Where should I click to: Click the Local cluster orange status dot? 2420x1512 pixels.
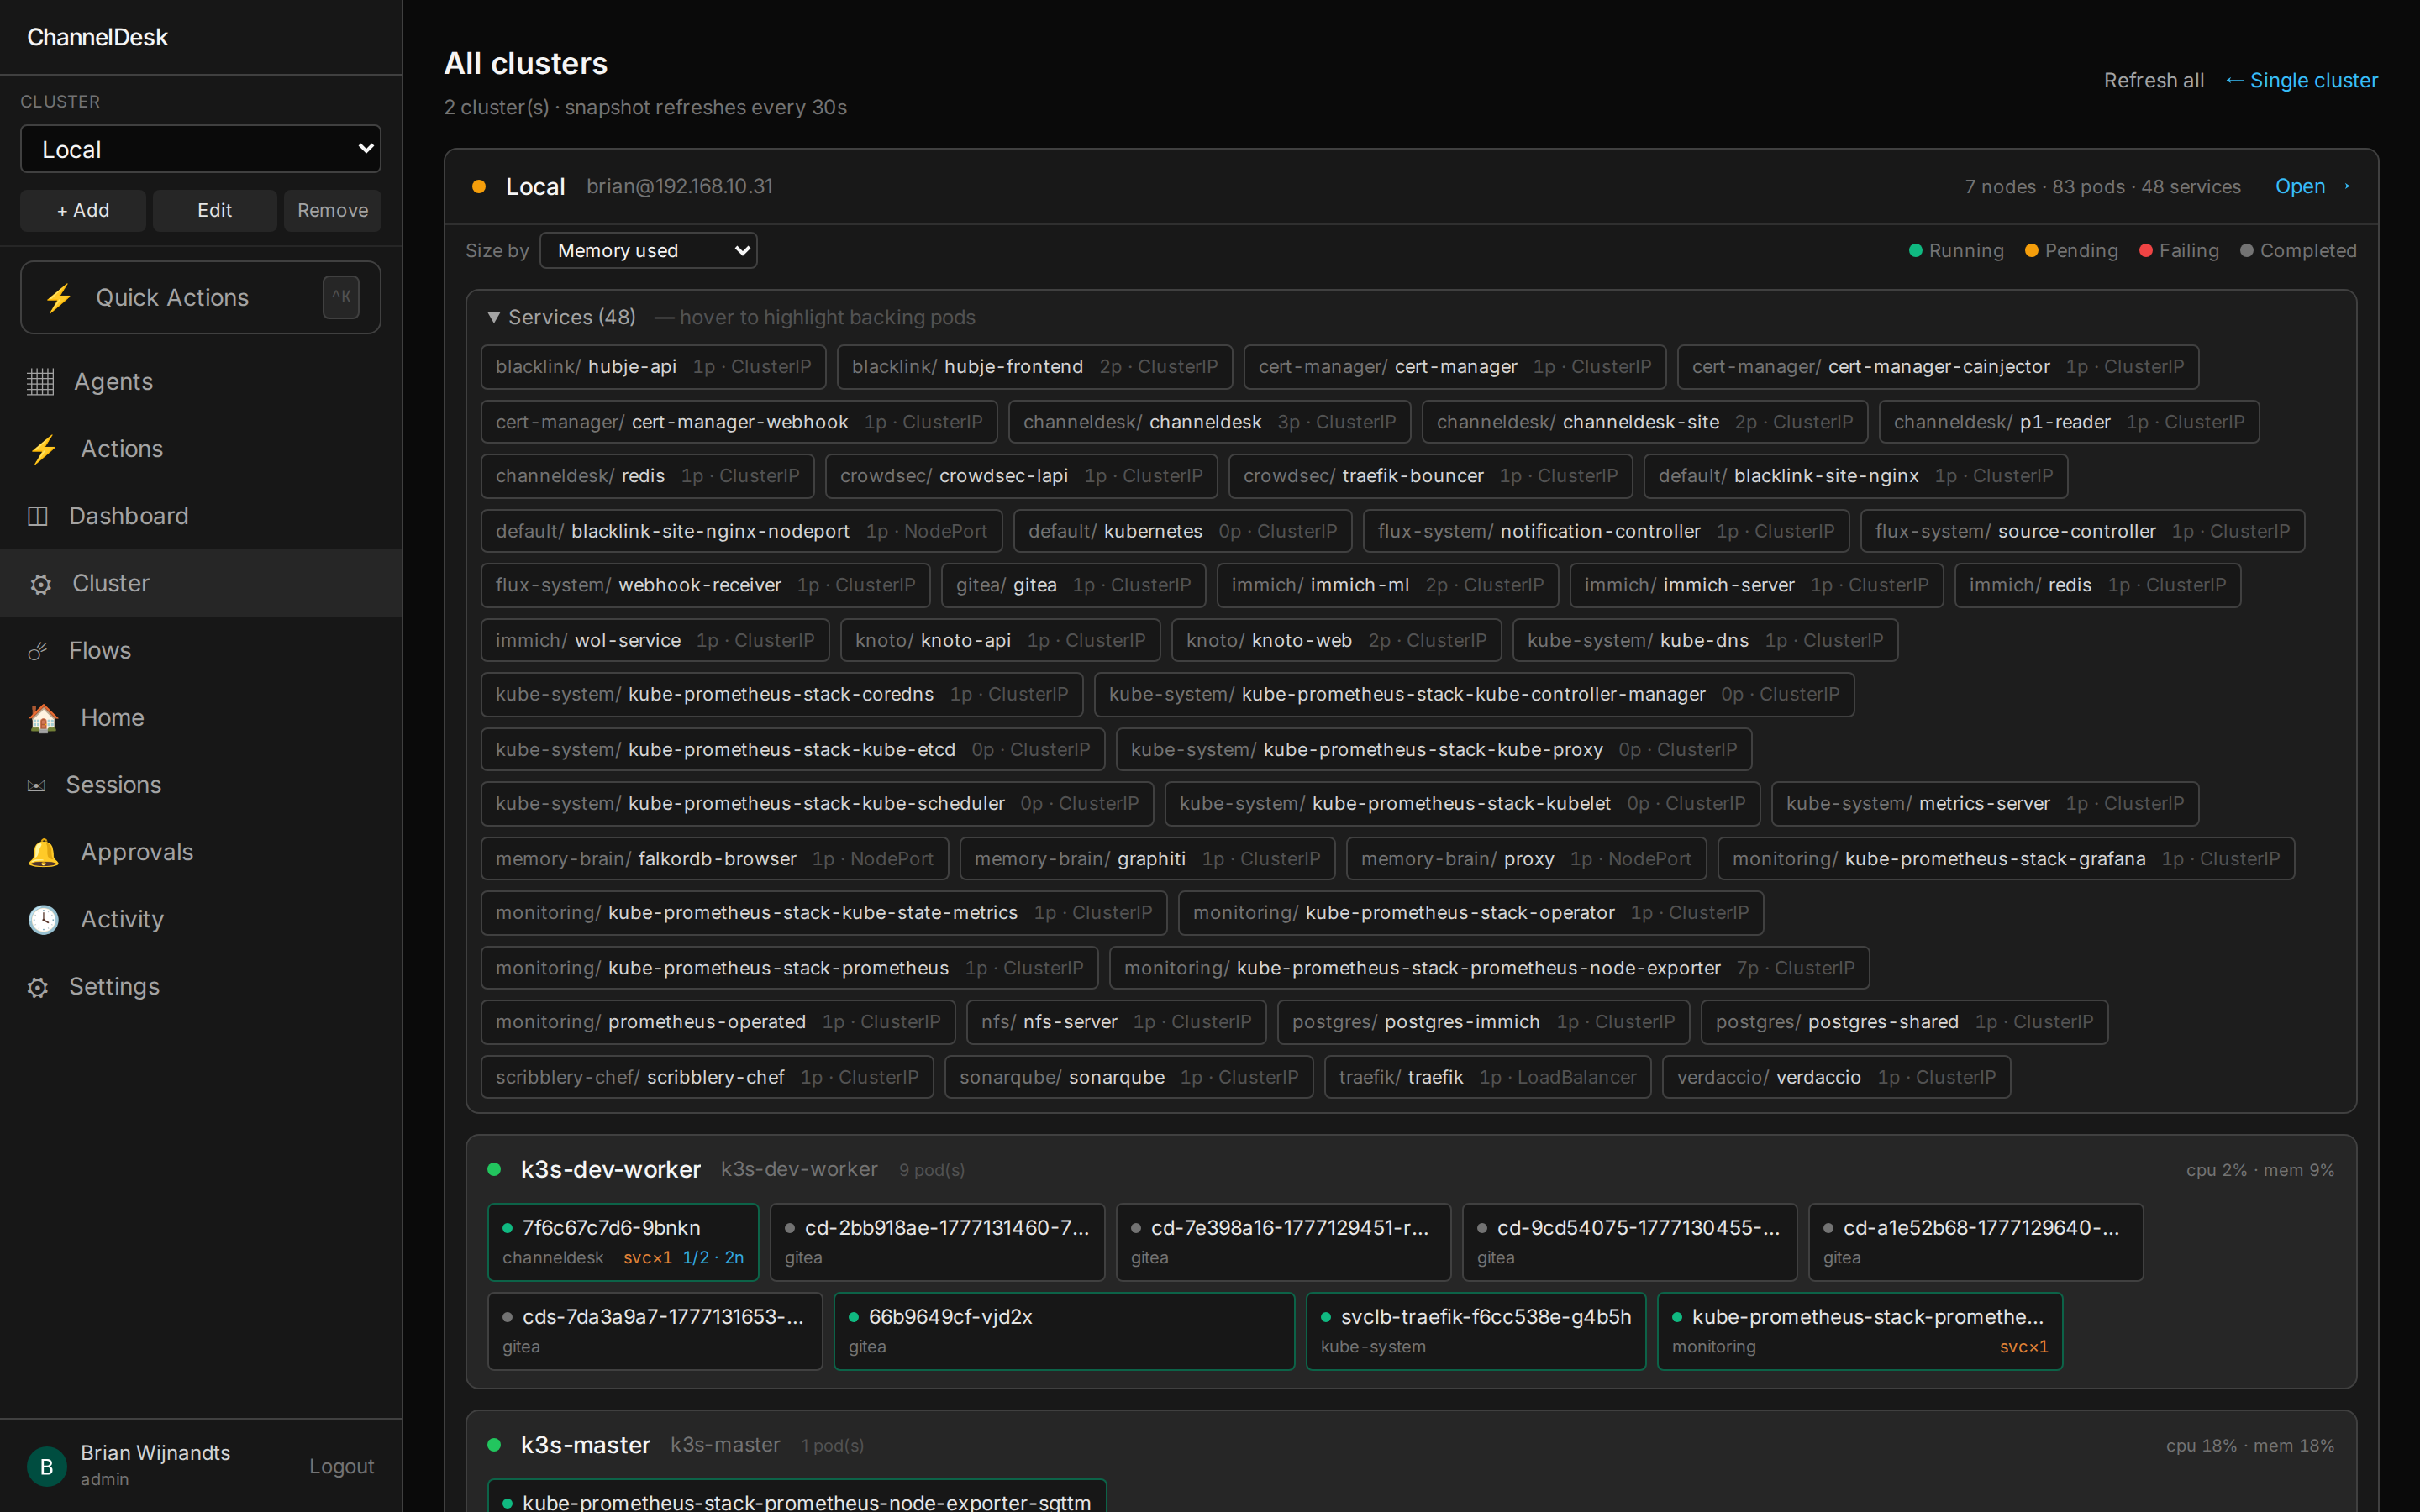tap(479, 187)
